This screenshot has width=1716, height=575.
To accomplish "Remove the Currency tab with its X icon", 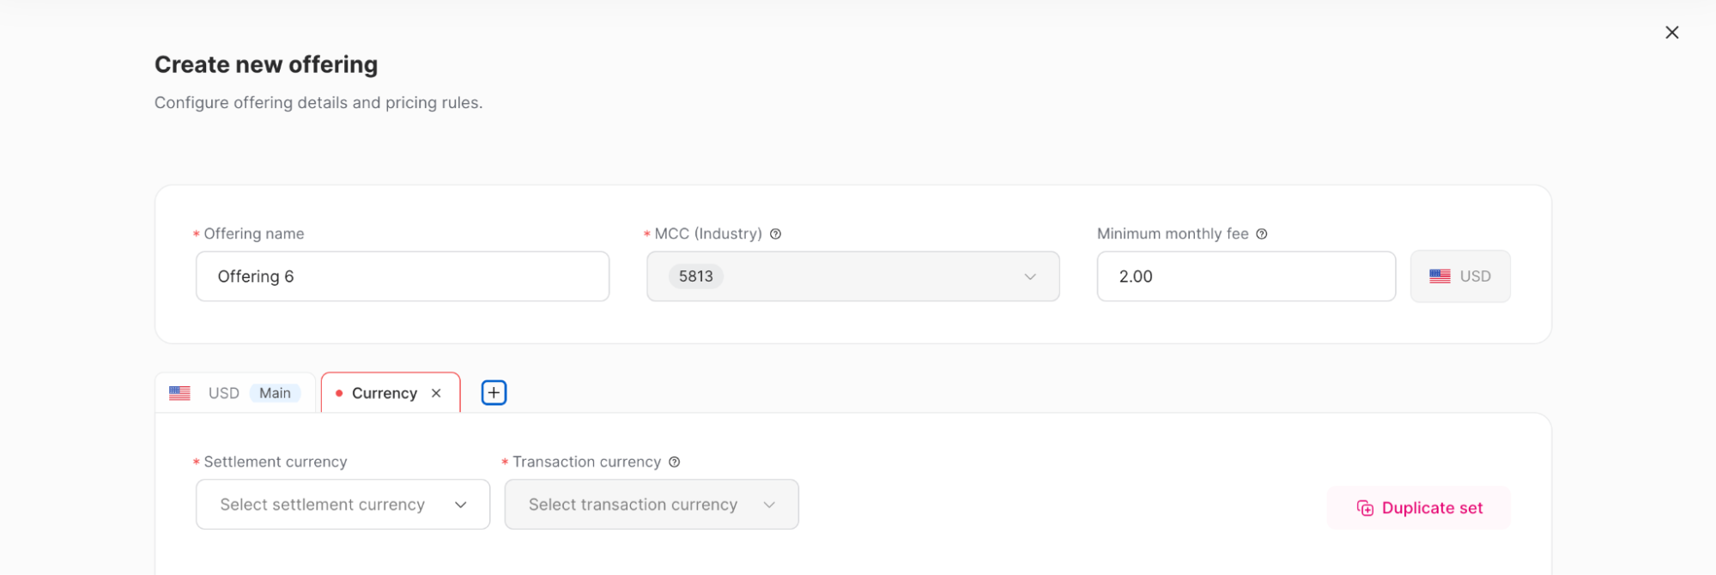I will 436,393.
